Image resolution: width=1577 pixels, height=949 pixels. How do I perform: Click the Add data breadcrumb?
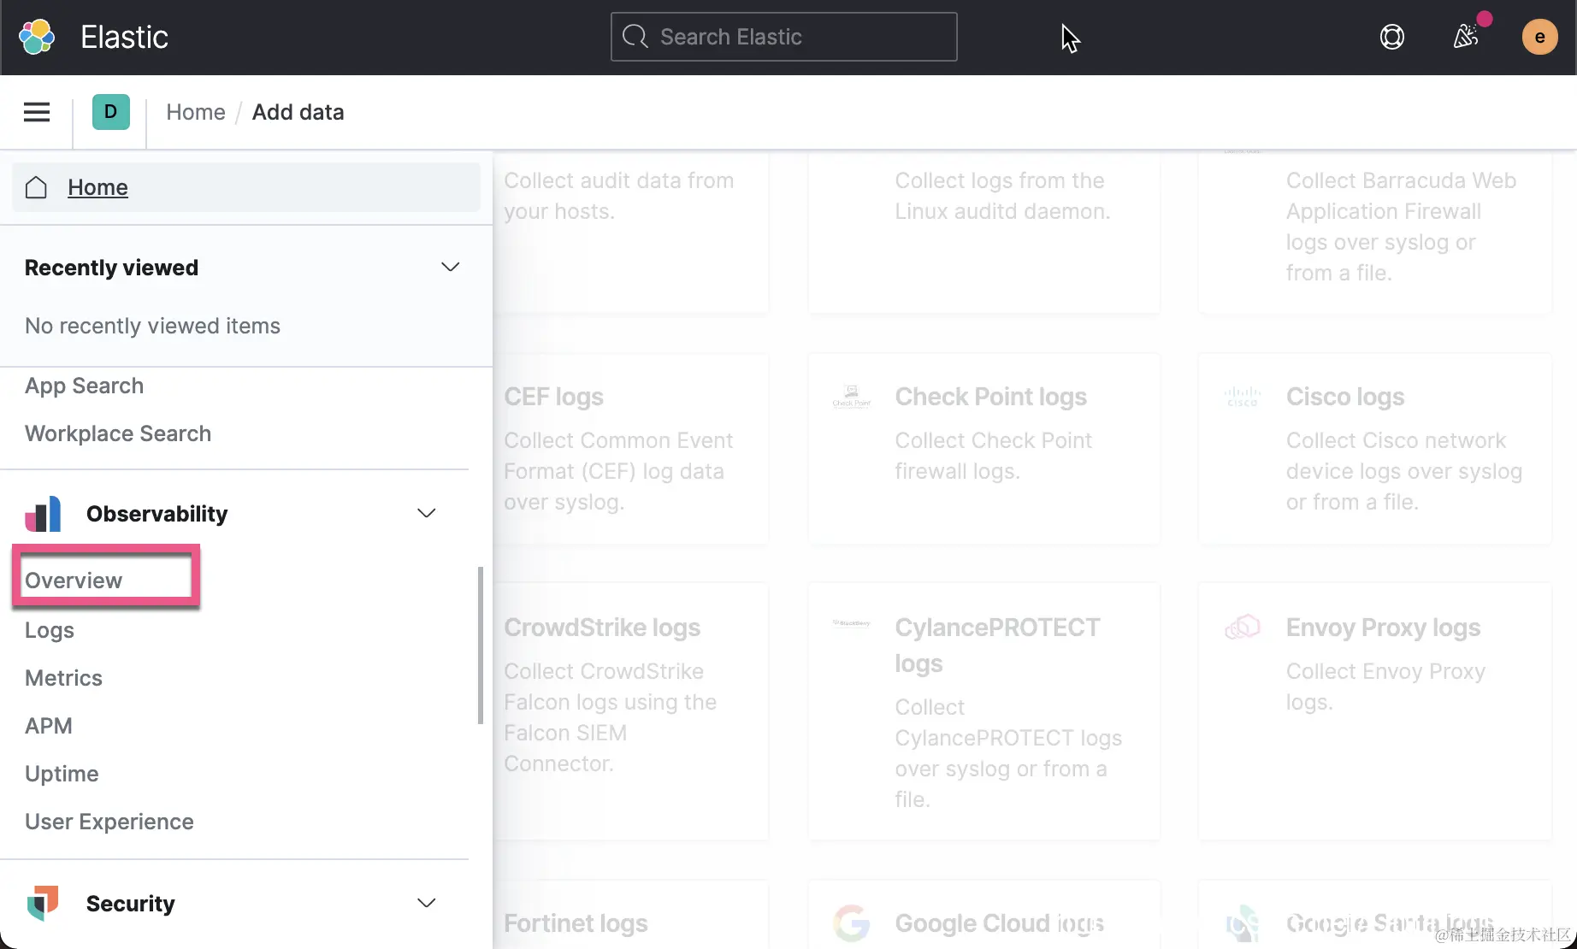[298, 112]
